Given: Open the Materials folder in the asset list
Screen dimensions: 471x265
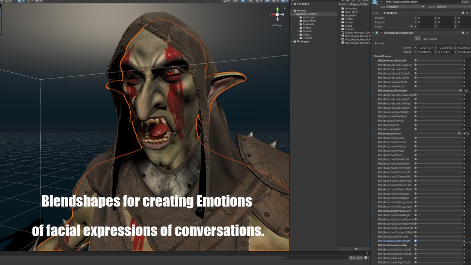Looking at the screenshot, I should 349,15.
